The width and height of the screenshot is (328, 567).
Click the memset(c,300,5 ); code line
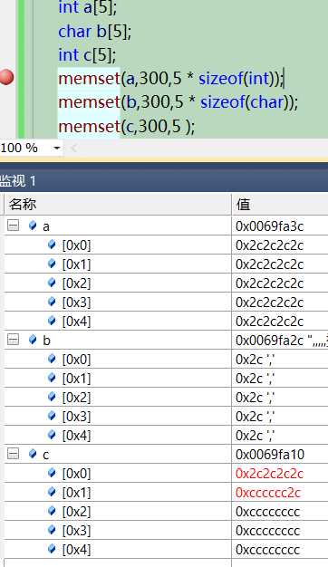click(x=127, y=126)
